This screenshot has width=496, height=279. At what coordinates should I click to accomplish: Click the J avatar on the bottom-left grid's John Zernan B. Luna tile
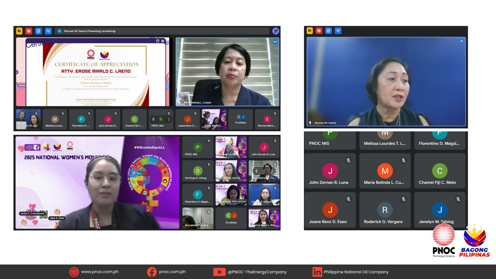[264, 147]
